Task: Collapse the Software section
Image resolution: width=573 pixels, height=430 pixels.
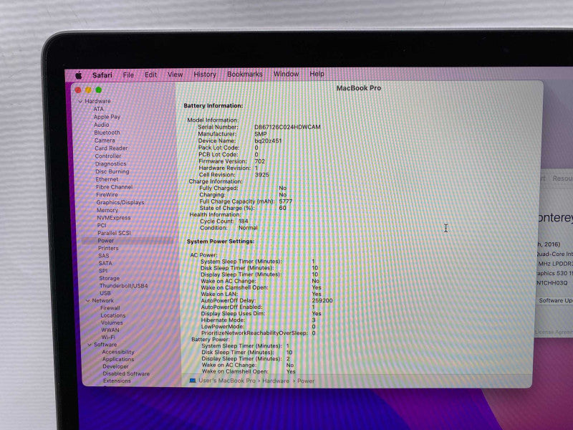Action: pyautogui.click(x=90, y=345)
